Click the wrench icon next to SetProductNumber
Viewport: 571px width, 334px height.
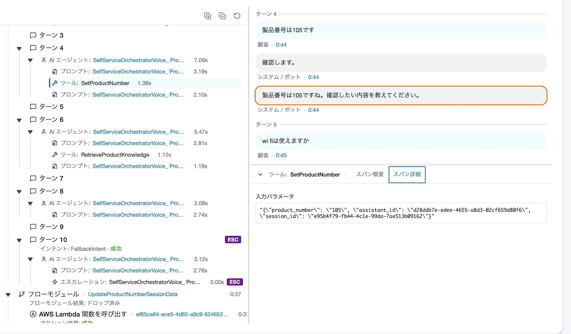pyautogui.click(x=55, y=83)
